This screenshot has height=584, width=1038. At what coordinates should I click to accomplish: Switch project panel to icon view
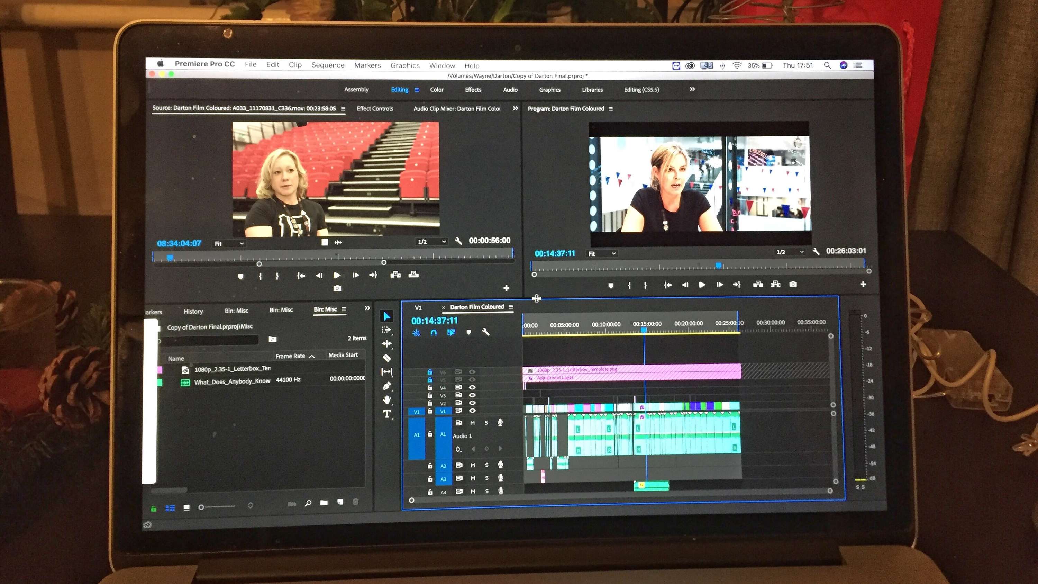pyautogui.click(x=186, y=508)
